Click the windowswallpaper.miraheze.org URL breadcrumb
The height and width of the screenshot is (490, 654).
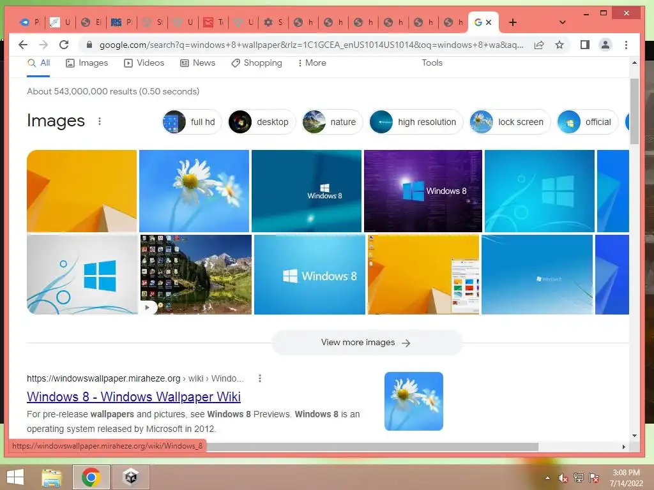tap(135, 378)
